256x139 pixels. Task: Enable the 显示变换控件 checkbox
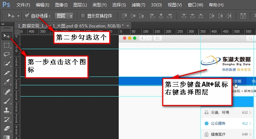click(x=83, y=16)
